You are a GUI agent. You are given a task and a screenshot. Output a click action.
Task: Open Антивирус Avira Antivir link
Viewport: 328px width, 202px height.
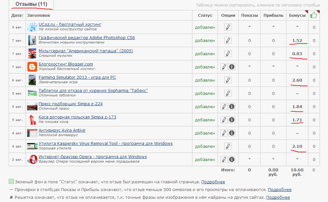62,130
